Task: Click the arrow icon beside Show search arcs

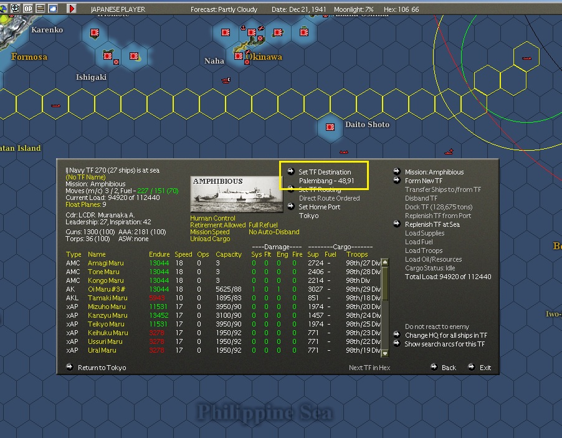Action: pos(397,343)
